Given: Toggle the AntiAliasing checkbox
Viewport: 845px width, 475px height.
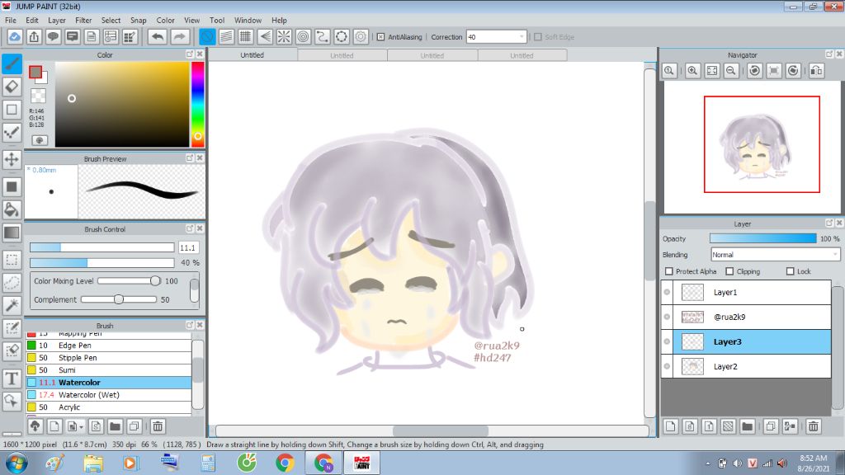Looking at the screenshot, I should [x=380, y=36].
